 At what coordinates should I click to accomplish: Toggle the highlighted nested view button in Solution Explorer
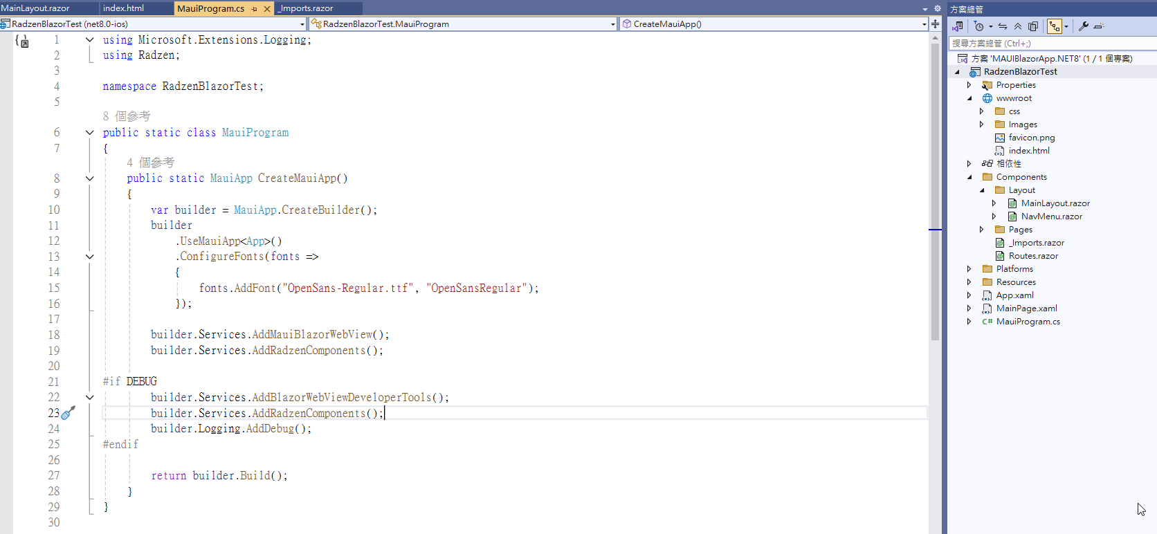pyautogui.click(x=1054, y=26)
